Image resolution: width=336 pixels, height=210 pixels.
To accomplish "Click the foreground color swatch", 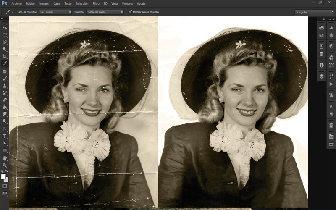I will pyautogui.click(x=4, y=176).
